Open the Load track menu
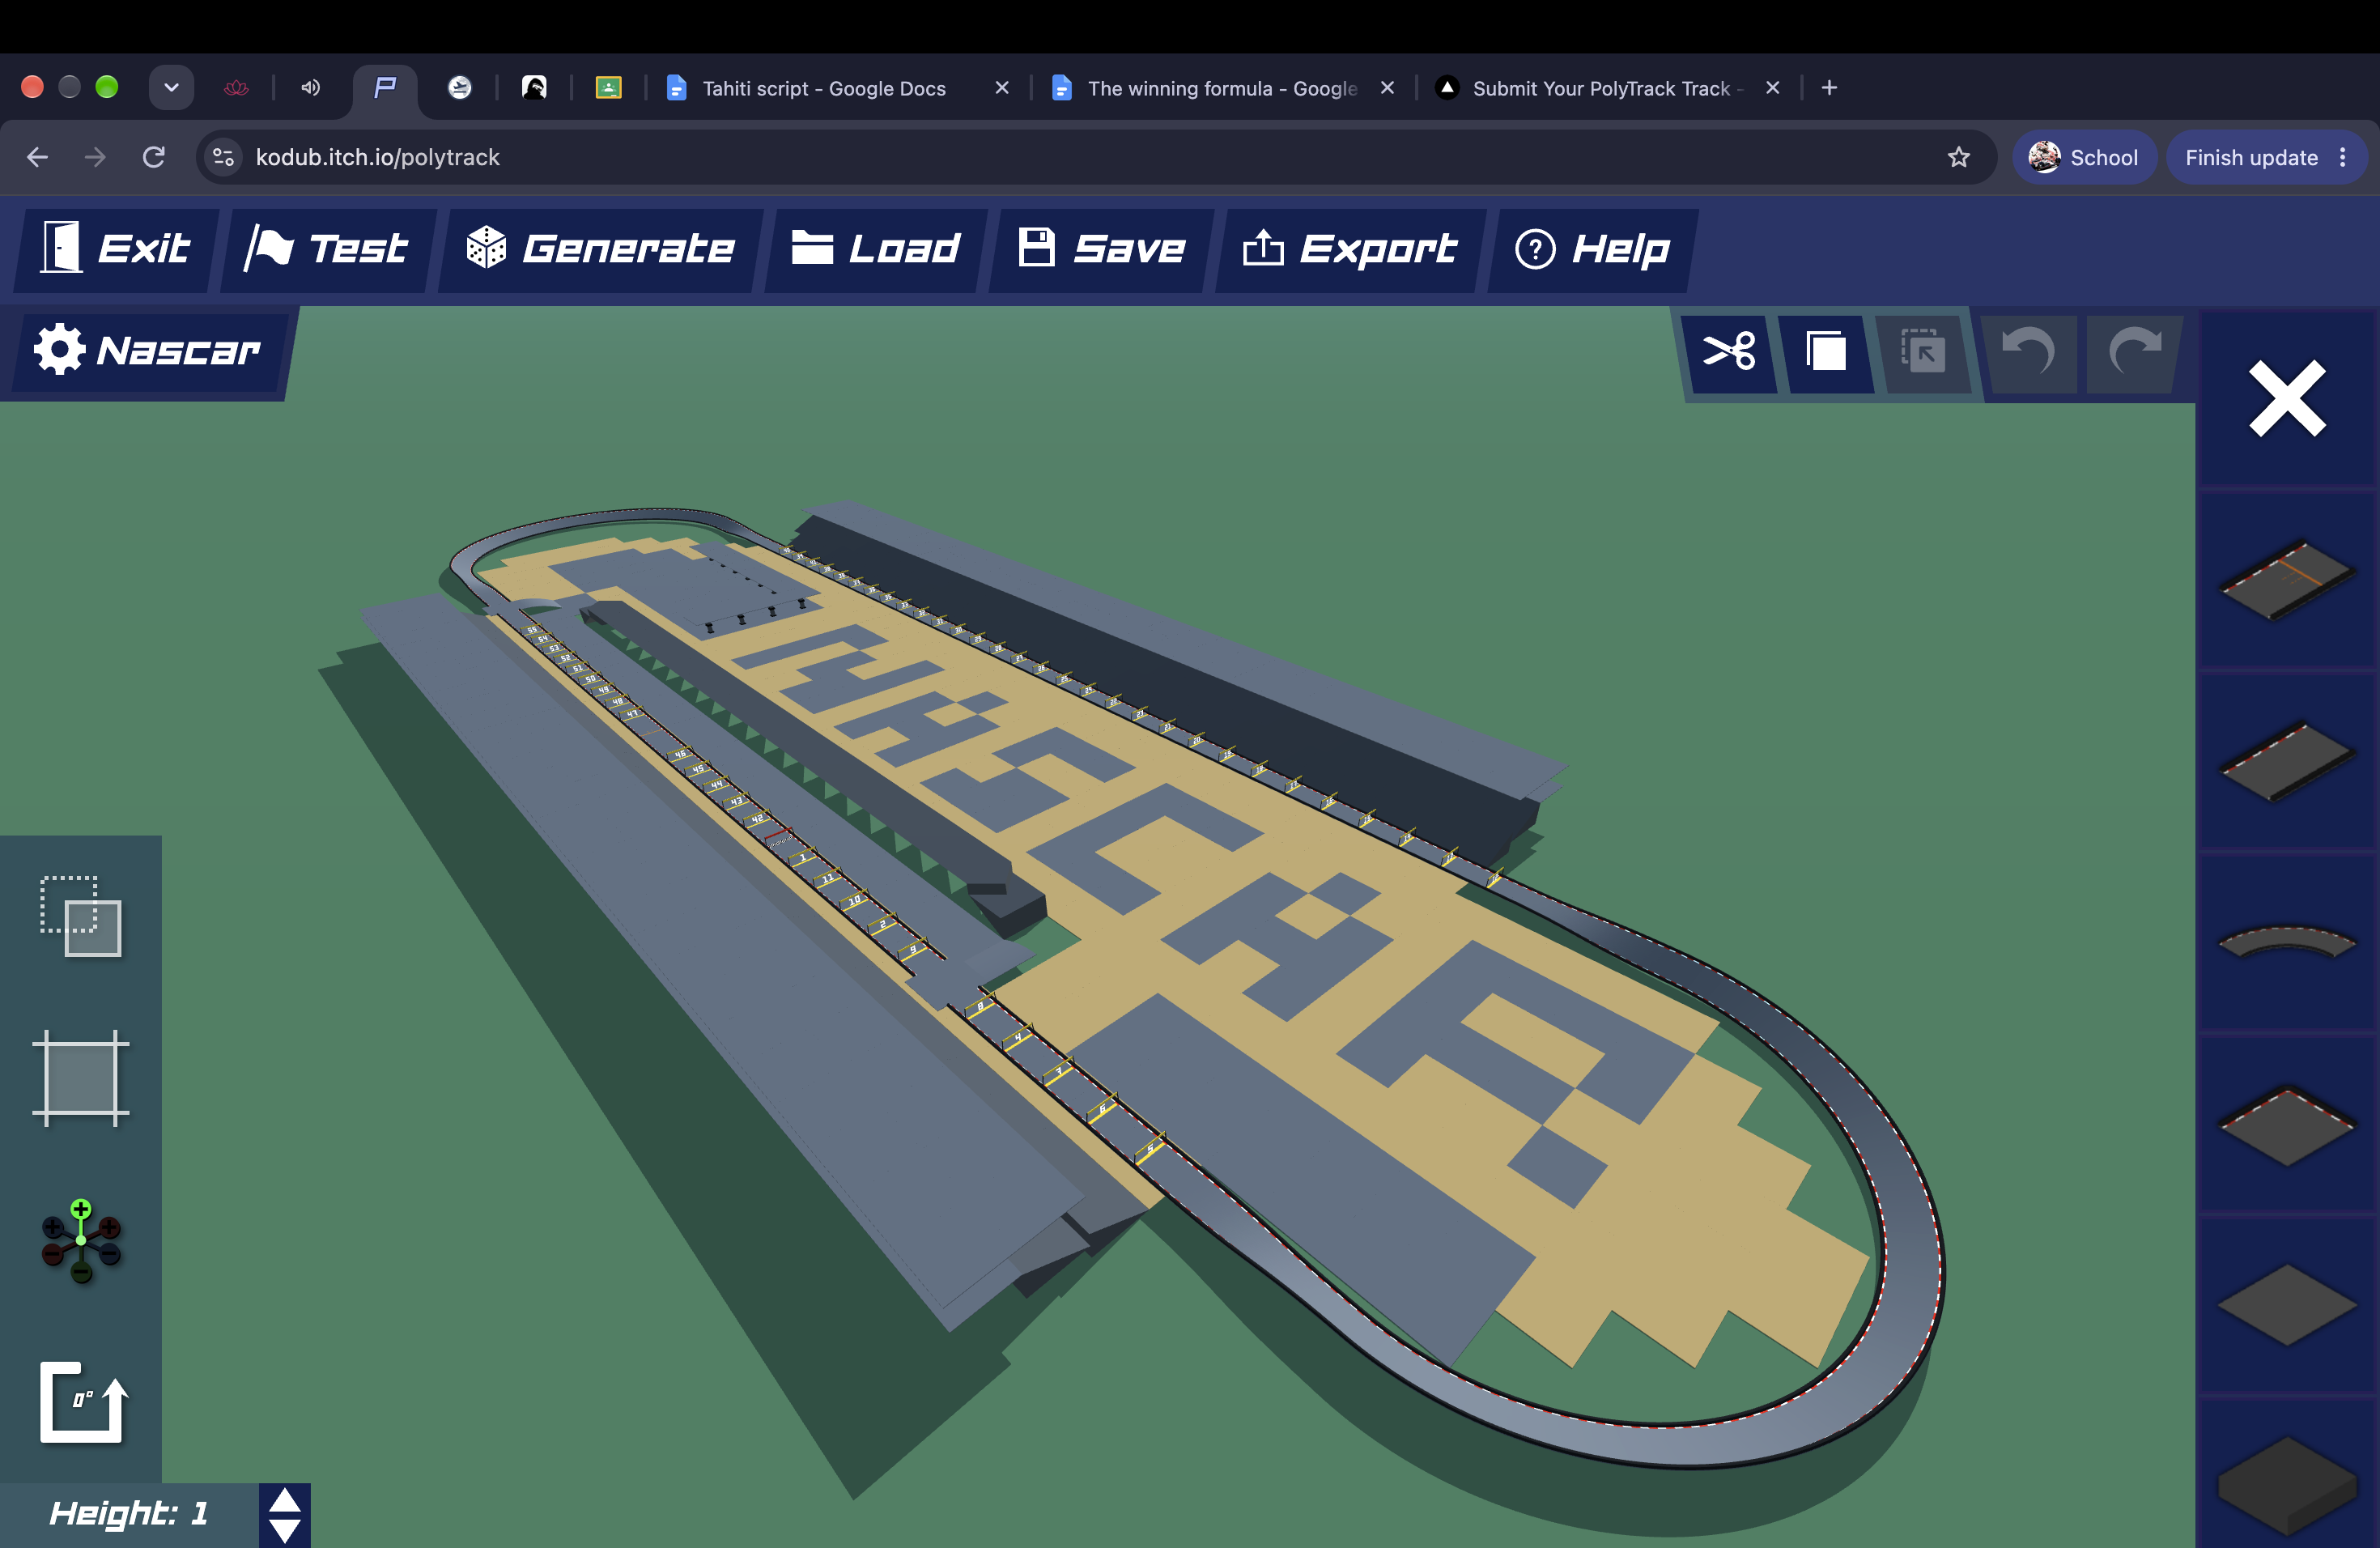The image size is (2380, 1548). point(876,249)
